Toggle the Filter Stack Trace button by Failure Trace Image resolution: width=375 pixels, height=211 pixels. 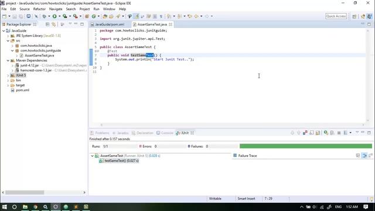[x=364, y=155]
